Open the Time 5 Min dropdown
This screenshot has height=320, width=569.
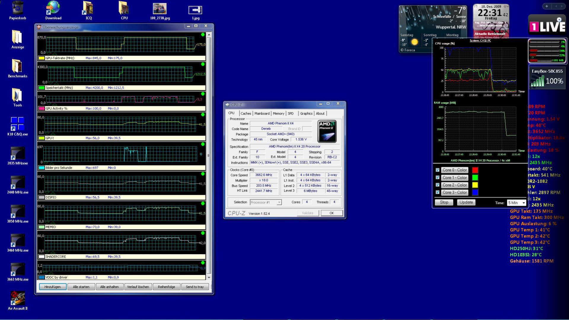517,203
